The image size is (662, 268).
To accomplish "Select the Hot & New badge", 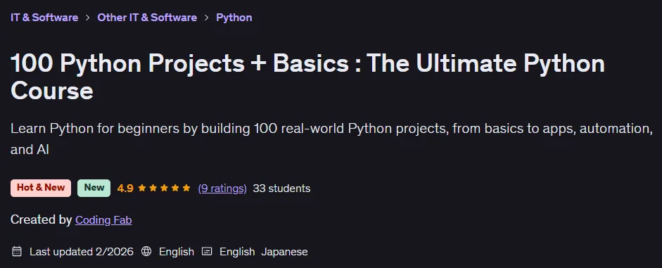I will [41, 188].
